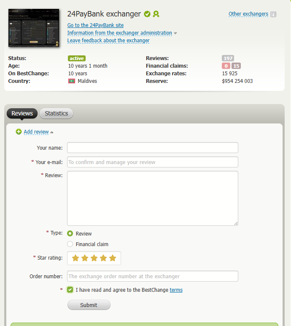Open the Other exchangers list
The height and width of the screenshot is (326, 291).
click(x=248, y=14)
